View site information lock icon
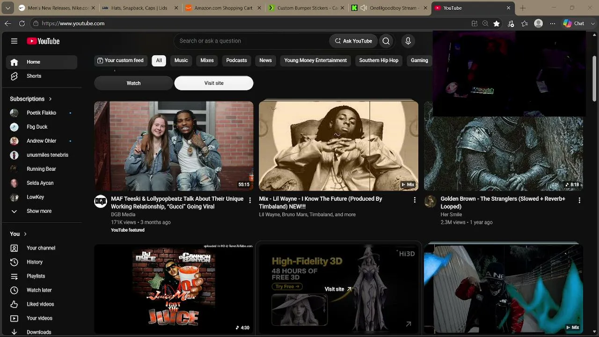Screen dimensions: 599x337 (36, 23)
